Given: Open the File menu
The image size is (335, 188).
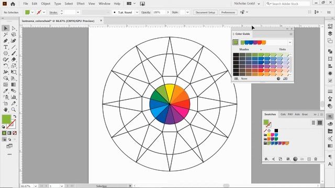Looking at the screenshot, I should pos(26,4).
